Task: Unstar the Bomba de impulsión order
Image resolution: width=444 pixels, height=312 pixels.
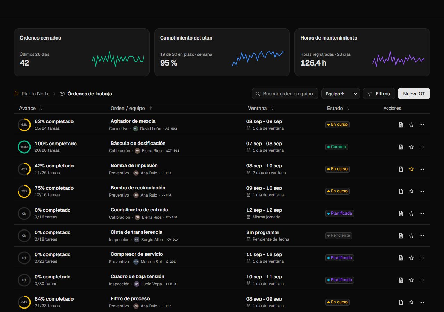Action: pos(411,169)
